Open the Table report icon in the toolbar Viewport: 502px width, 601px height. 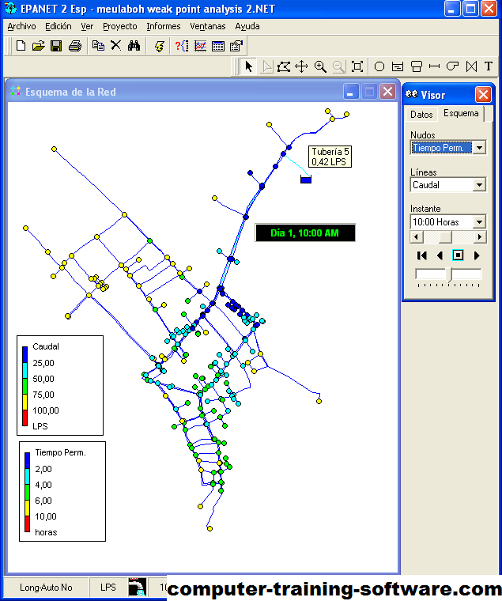[218, 46]
